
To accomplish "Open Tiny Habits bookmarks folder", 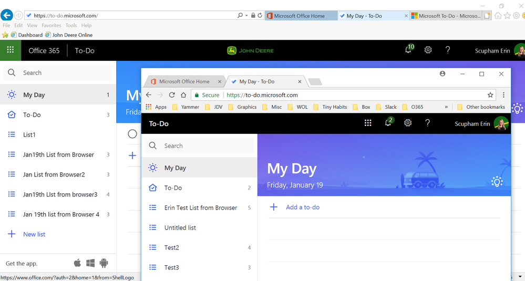I will [x=330, y=107].
